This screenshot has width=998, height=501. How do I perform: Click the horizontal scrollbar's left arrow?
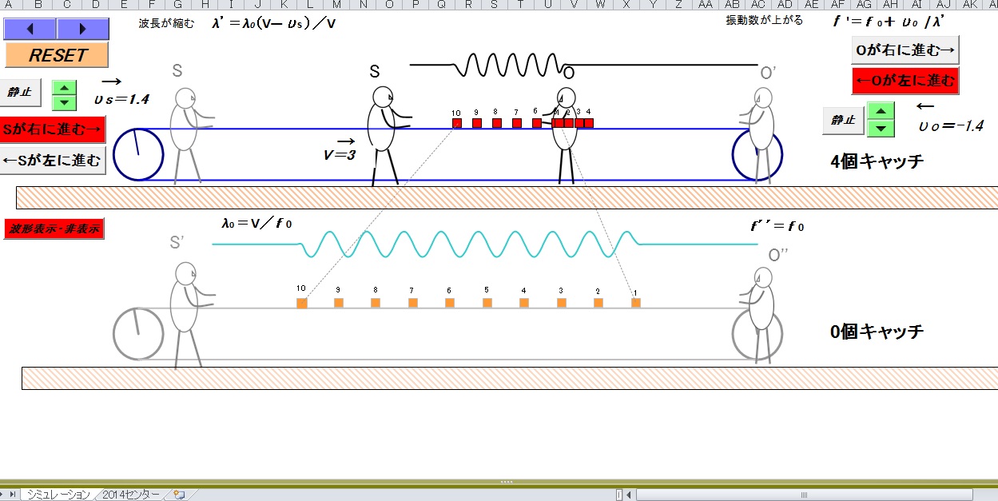(x=630, y=495)
